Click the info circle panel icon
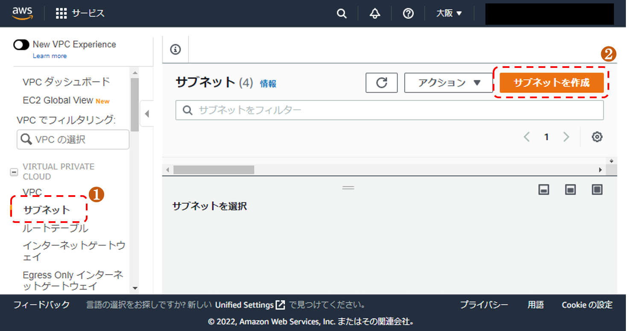The height and width of the screenshot is (331, 634). coord(175,50)
